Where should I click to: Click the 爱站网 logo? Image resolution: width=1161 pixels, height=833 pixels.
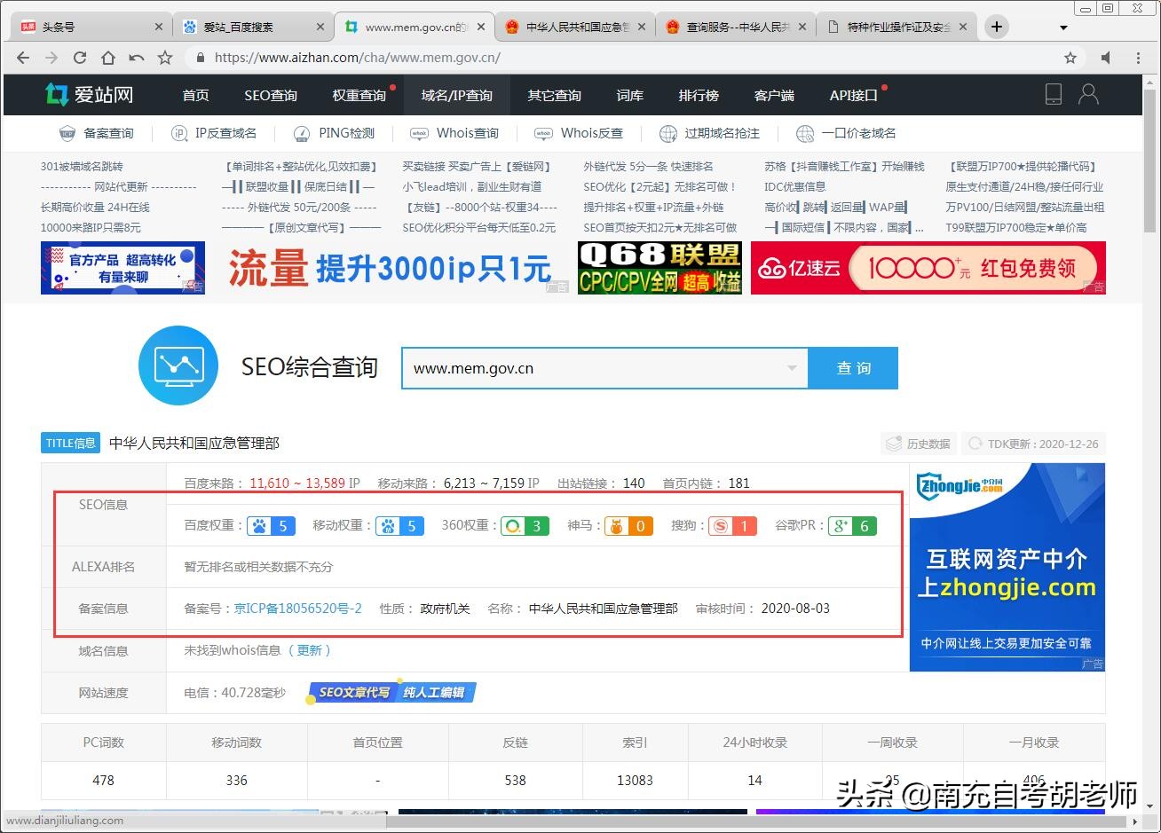point(89,94)
